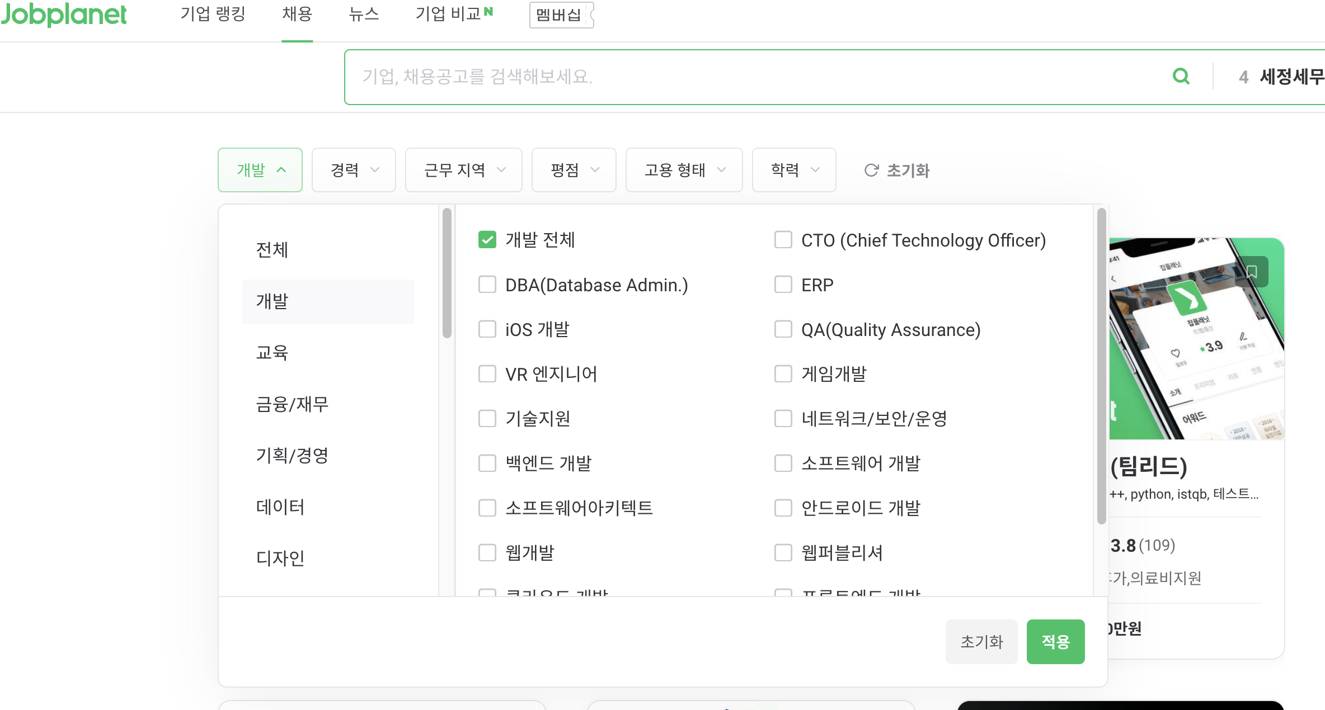Screen dimensions: 1325x710
Task: Click the company search input field
Action: pos(755,77)
